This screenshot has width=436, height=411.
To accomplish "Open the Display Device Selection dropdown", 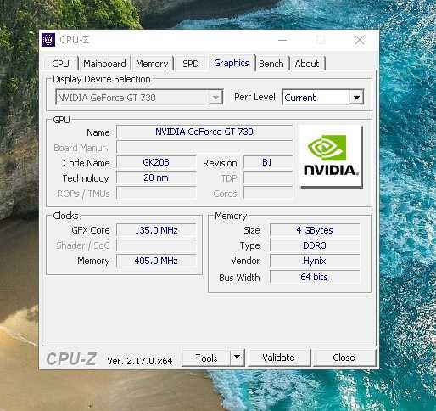I will [139, 98].
